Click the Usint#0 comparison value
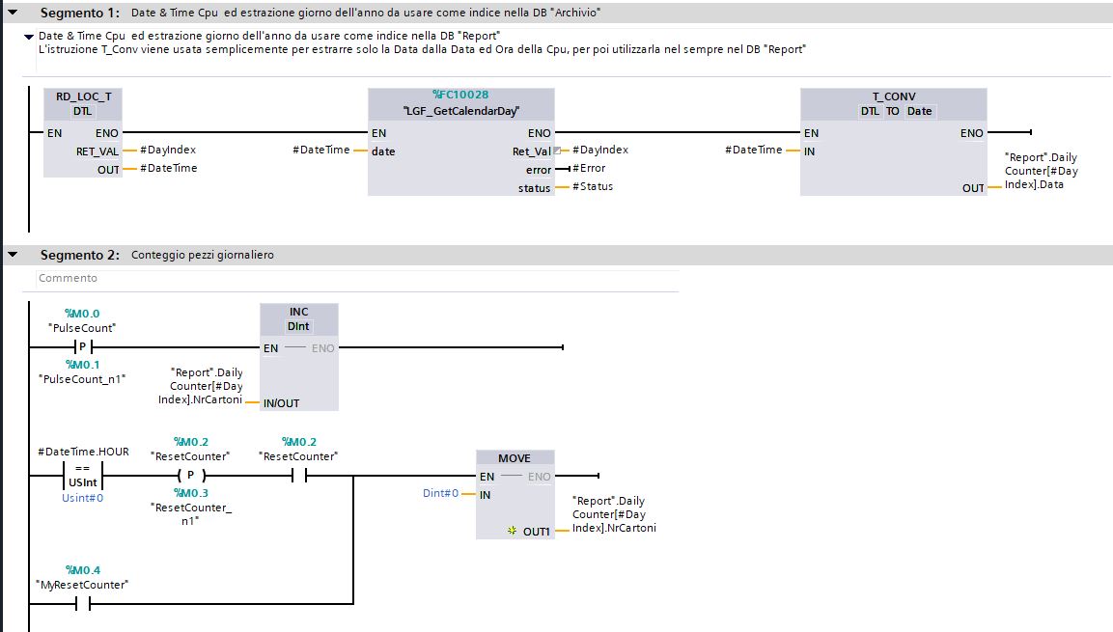This screenshot has width=1113, height=632. pyautogui.click(x=82, y=498)
